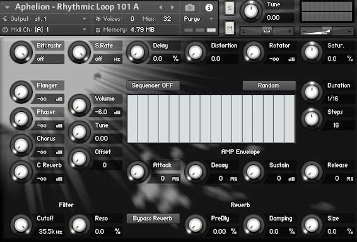Image resolution: width=357 pixels, height=242 pixels.
Task: Toggle the Mute (M) button
Action: coord(230,28)
